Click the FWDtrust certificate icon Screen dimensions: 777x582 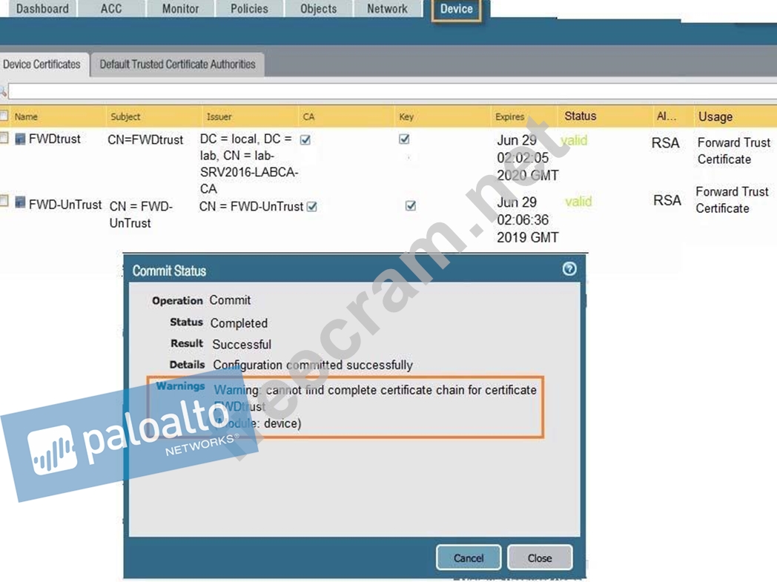pos(20,139)
